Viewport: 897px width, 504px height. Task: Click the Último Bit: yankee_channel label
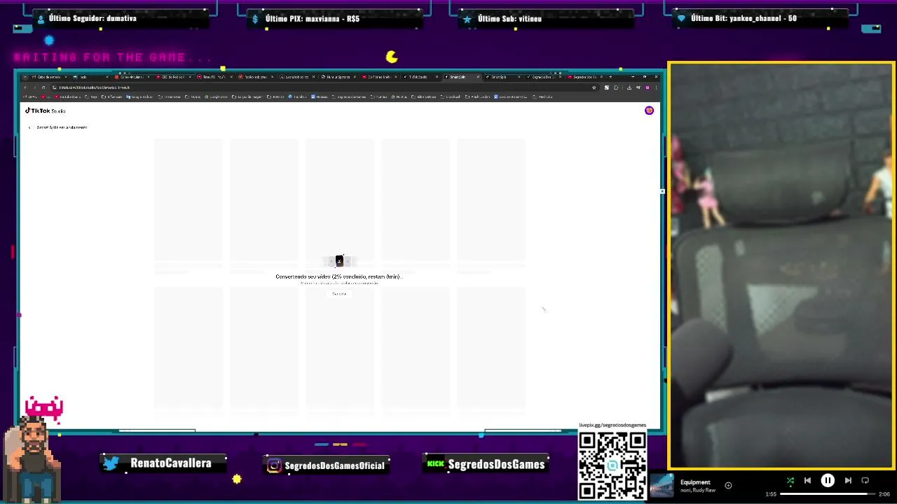(744, 18)
